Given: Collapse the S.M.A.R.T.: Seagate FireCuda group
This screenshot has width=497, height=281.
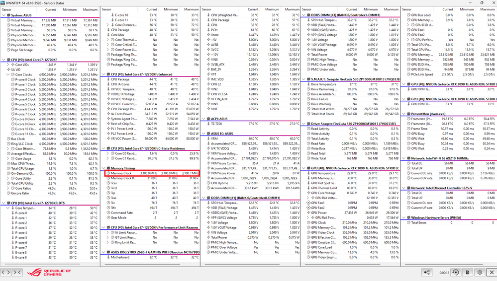Looking at the screenshot, I should point(304,79).
